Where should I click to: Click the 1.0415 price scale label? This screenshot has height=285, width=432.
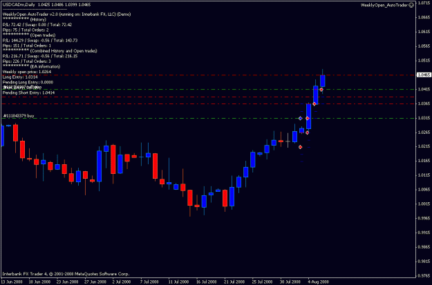pos(424,89)
